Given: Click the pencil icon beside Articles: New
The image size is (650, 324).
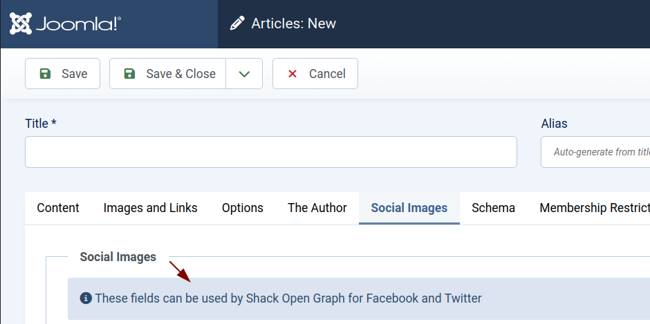Looking at the screenshot, I should (x=237, y=23).
